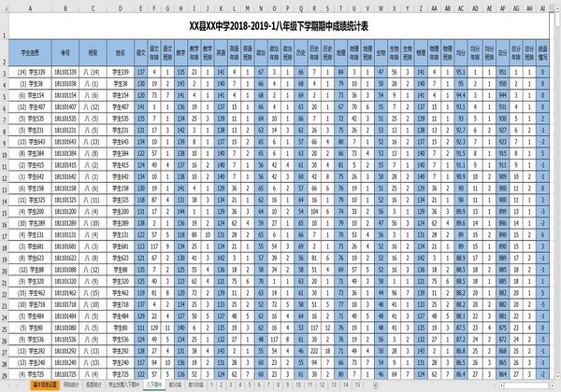Switch to sheet tab 15
This screenshot has height=392, width=561.
pos(357,385)
